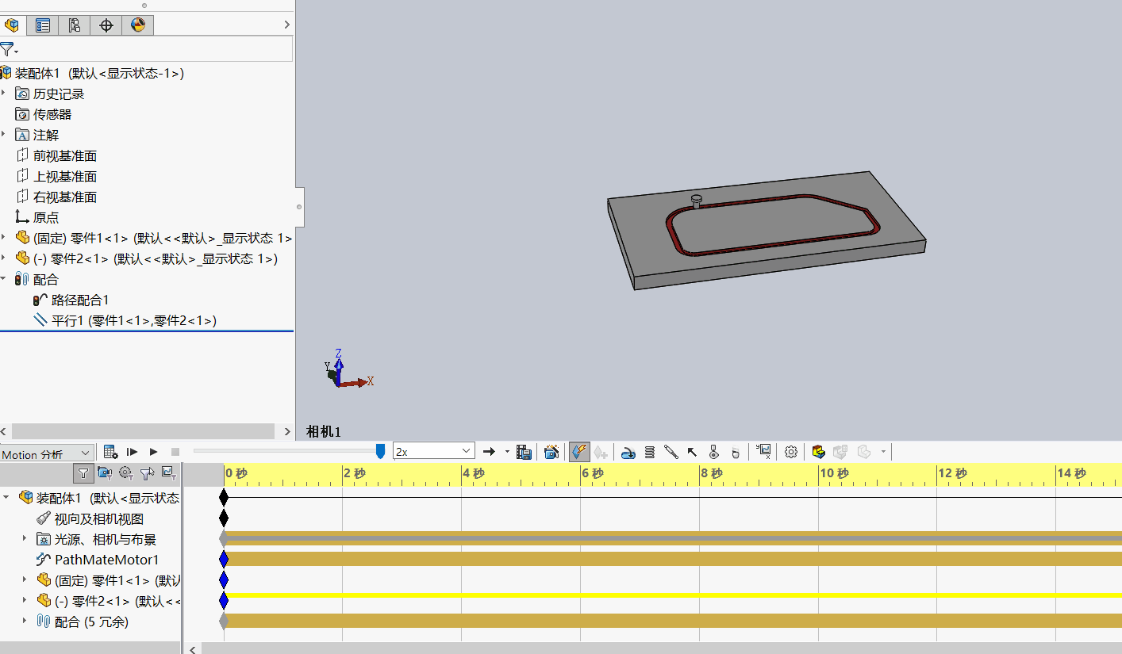
Task: Open the playback mode dropdown arrow
Action: [507, 452]
